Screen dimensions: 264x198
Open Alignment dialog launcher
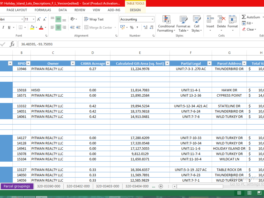click(116, 36)
